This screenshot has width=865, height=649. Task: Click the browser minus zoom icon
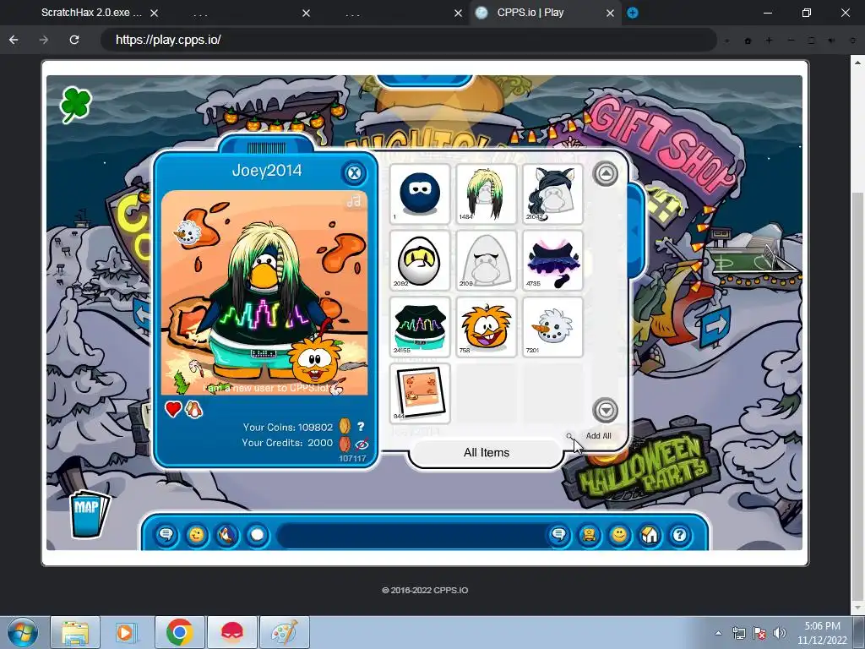(791, 41)
